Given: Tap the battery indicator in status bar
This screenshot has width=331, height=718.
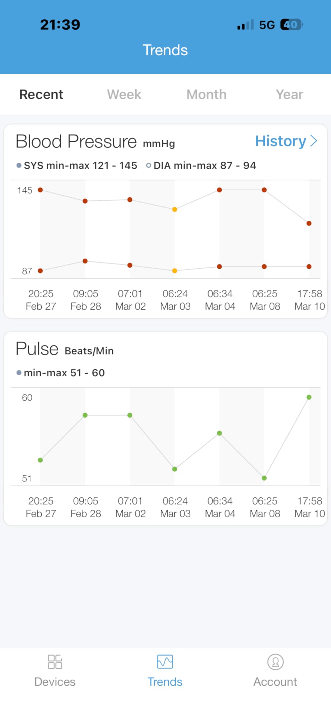Looking at the screenshot, I should tap(291, 24).
